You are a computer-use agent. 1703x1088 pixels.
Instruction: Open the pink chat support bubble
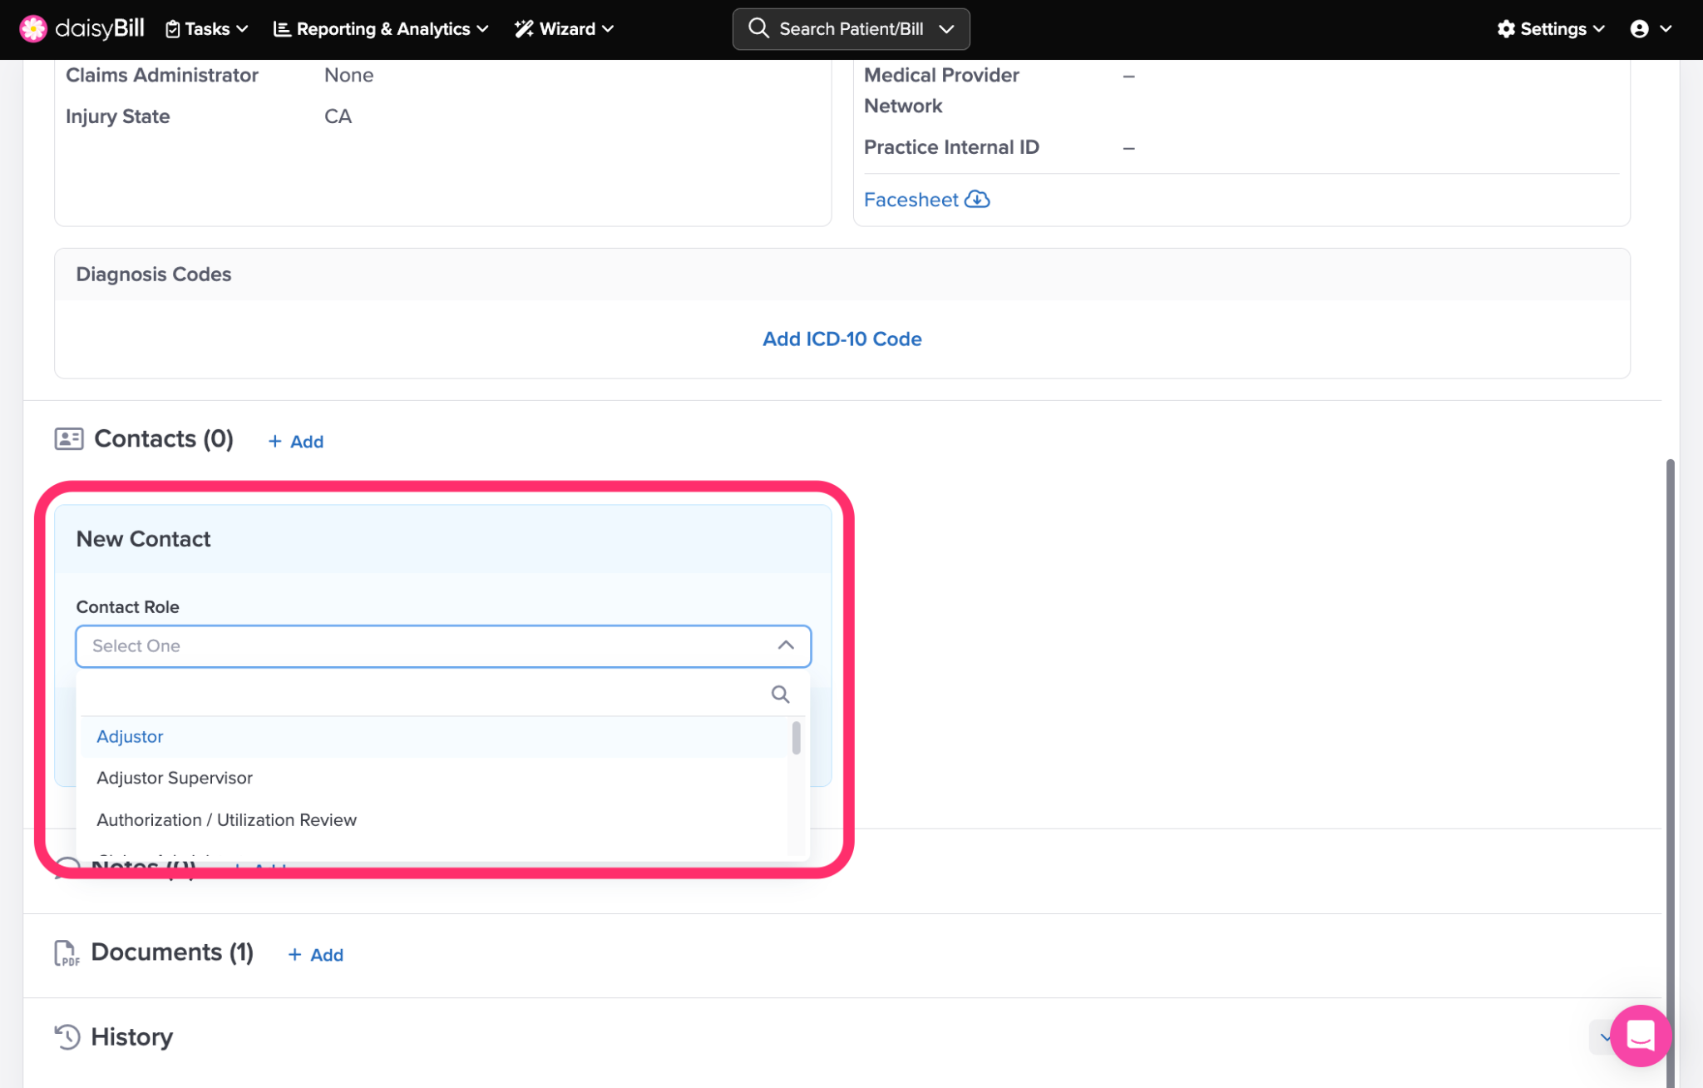(1640, 1036)
